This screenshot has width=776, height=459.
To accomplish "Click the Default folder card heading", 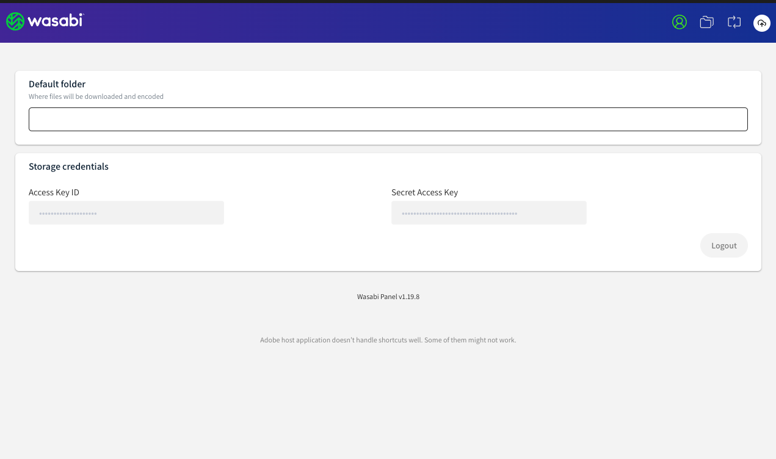I will (57, 84).
